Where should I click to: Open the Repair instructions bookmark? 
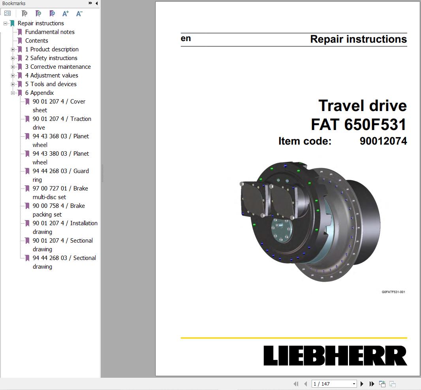tap(41, 23)
